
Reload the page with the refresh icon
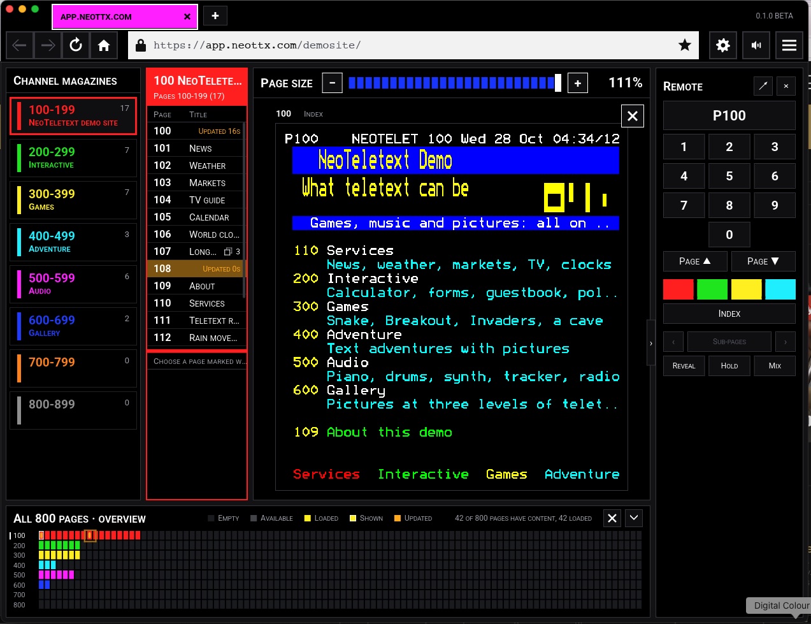[x=76, y=45]
